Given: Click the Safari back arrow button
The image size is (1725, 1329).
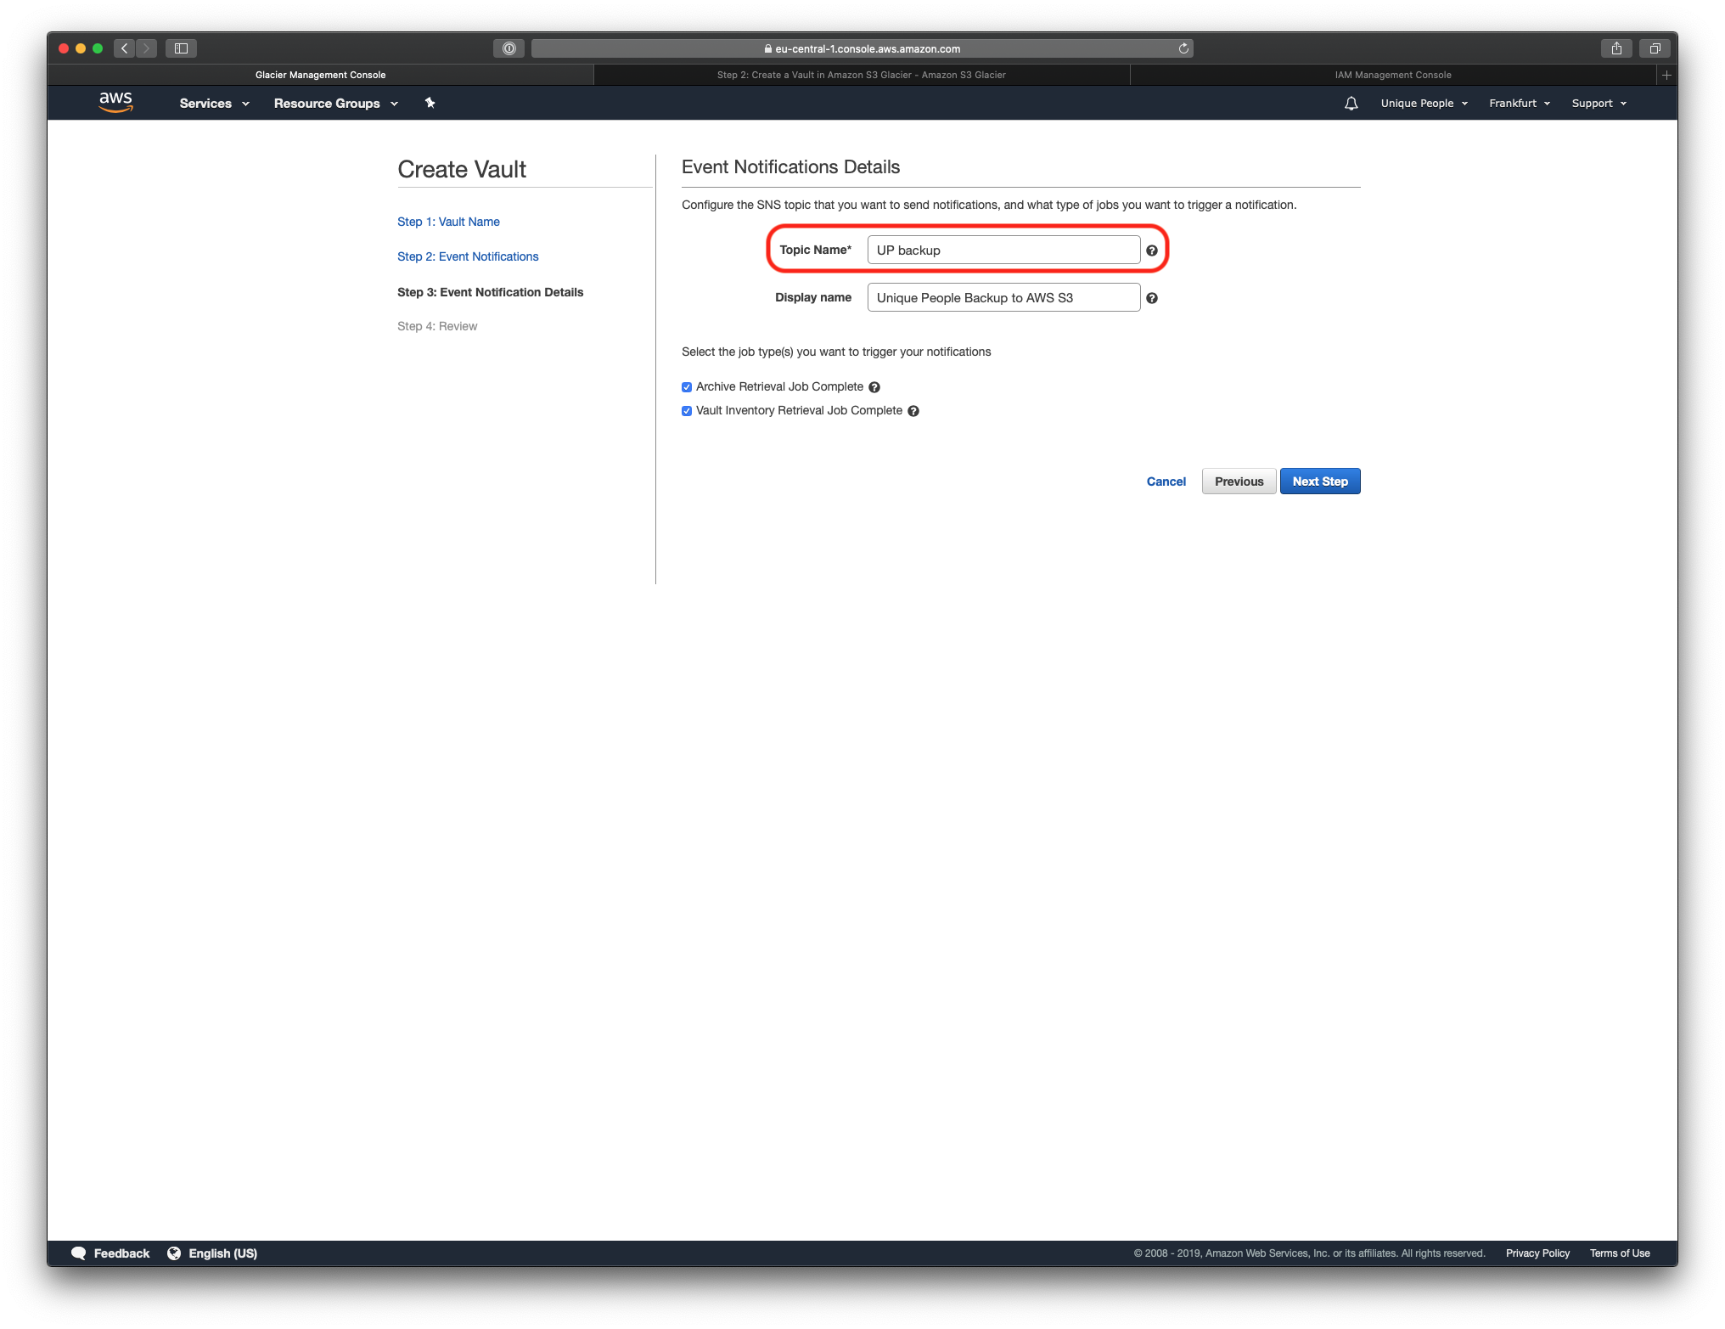Looking at the screenshot, I should tap(125, 48).
